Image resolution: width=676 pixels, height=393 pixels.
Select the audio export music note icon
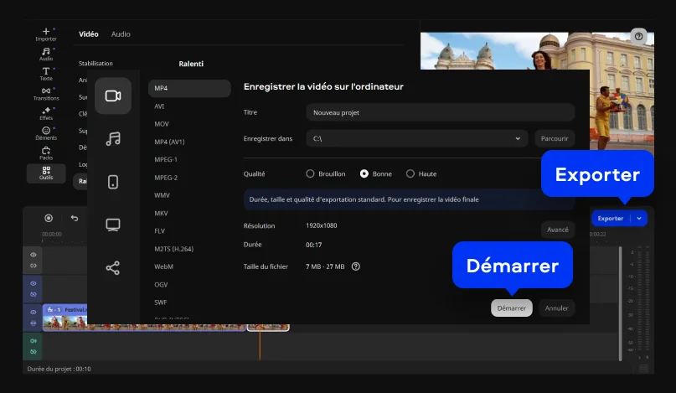point(113,139)
